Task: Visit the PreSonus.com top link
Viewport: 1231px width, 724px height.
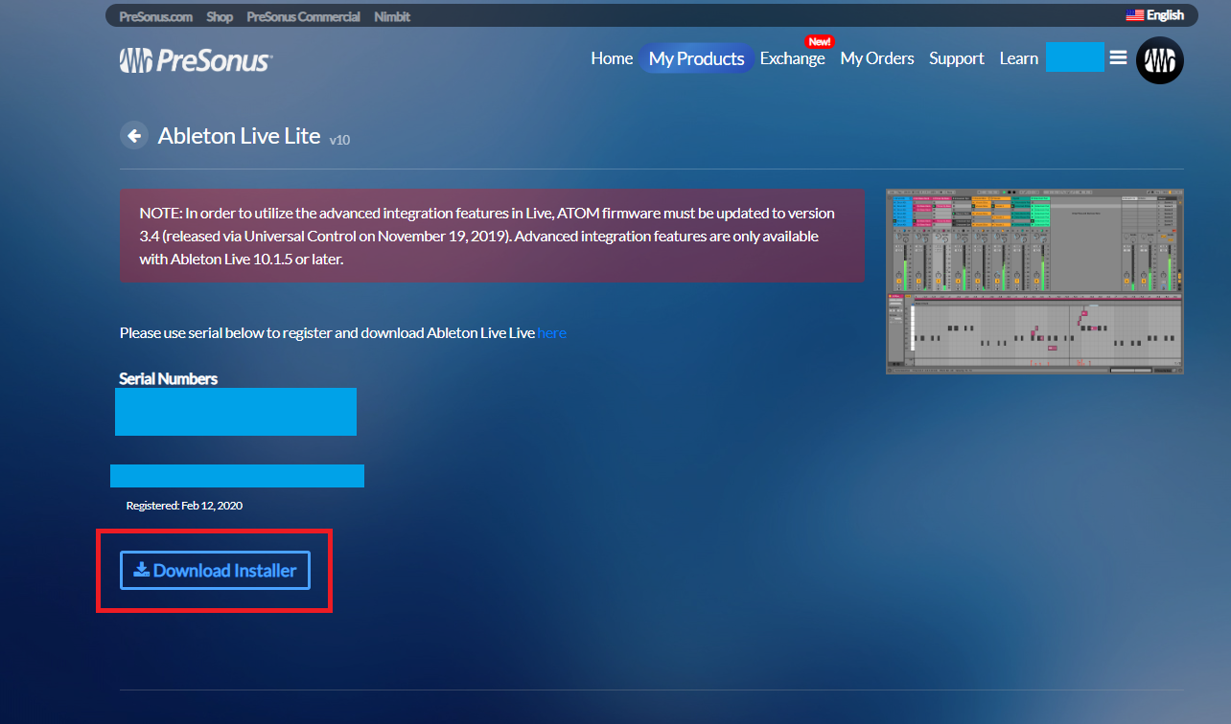Action: click(155, 16)
